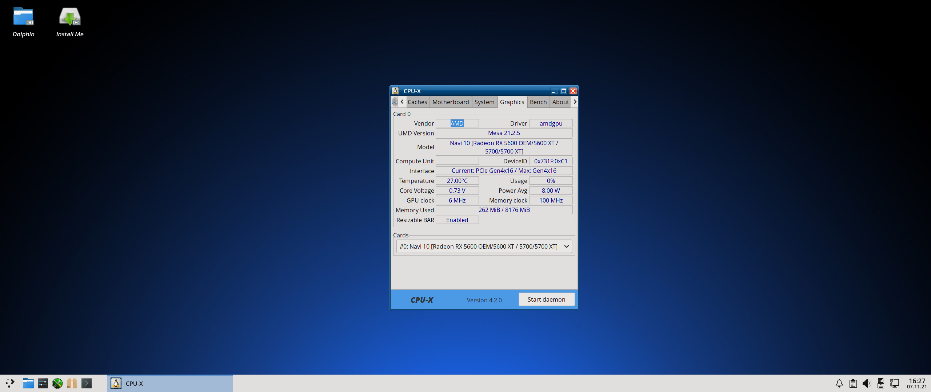Open removable USB devices tray icon
Viewport: 931px width, 392px height.
click(x=880, y=383)
